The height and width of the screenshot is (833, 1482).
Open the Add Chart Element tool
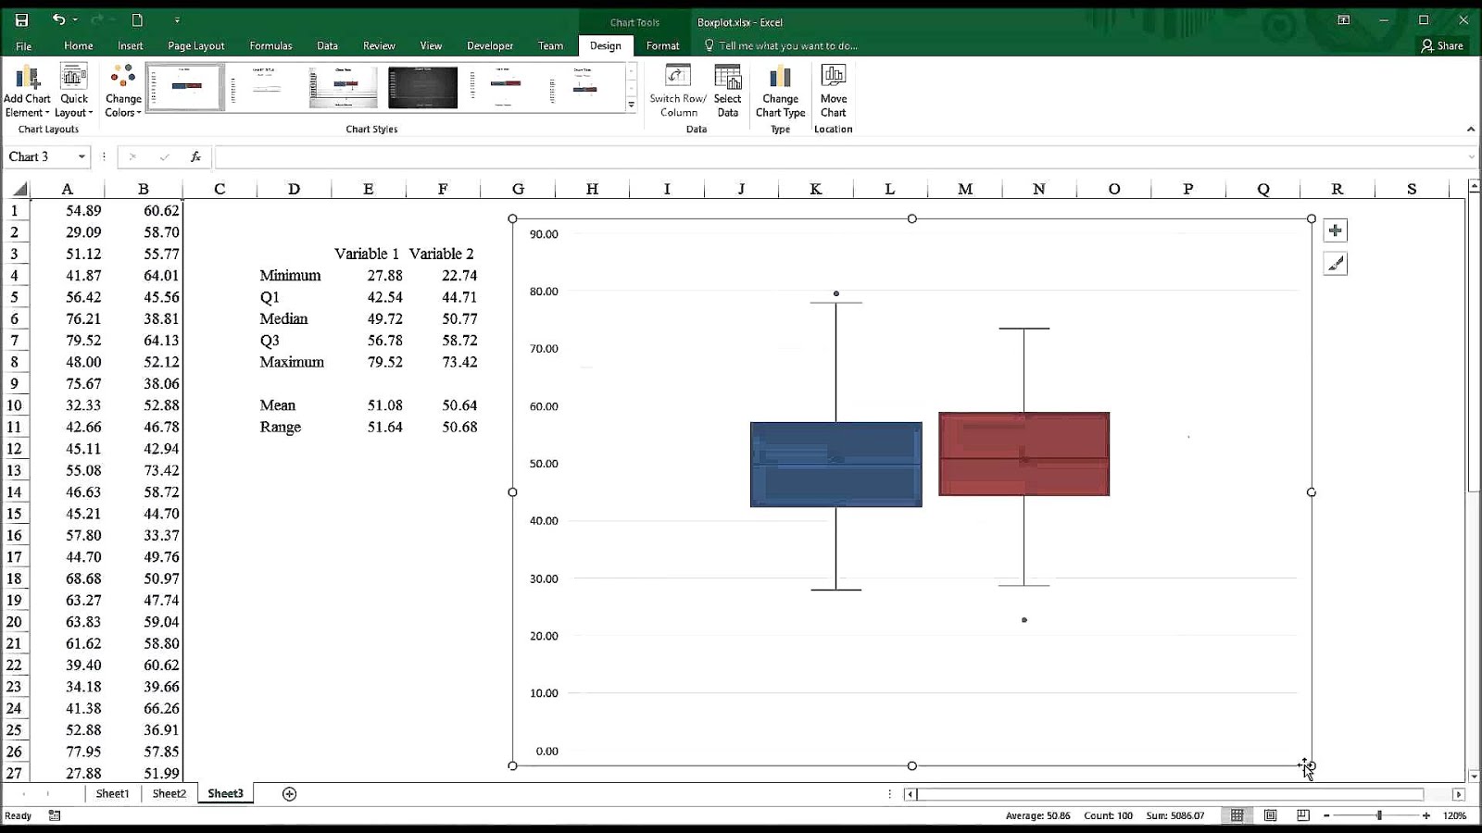pos(28,88)
